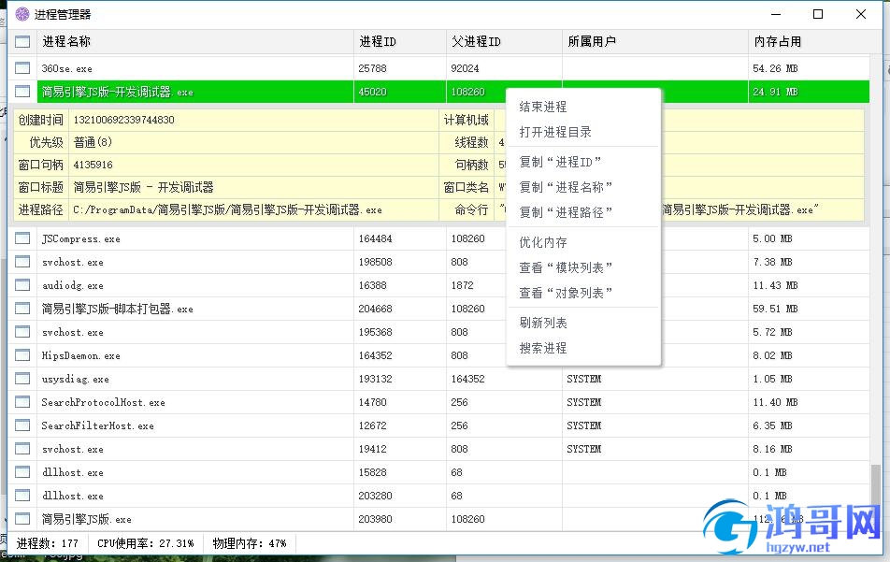Viewport: 890px width, 562px height.
Task: Sort by the 进程名称 column header
Action: click(195, 41)
